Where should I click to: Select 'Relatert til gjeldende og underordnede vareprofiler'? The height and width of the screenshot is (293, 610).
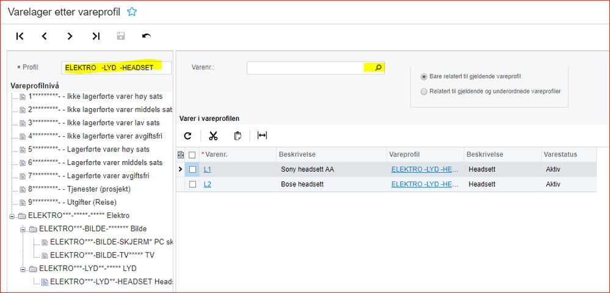tap(424, 92)
